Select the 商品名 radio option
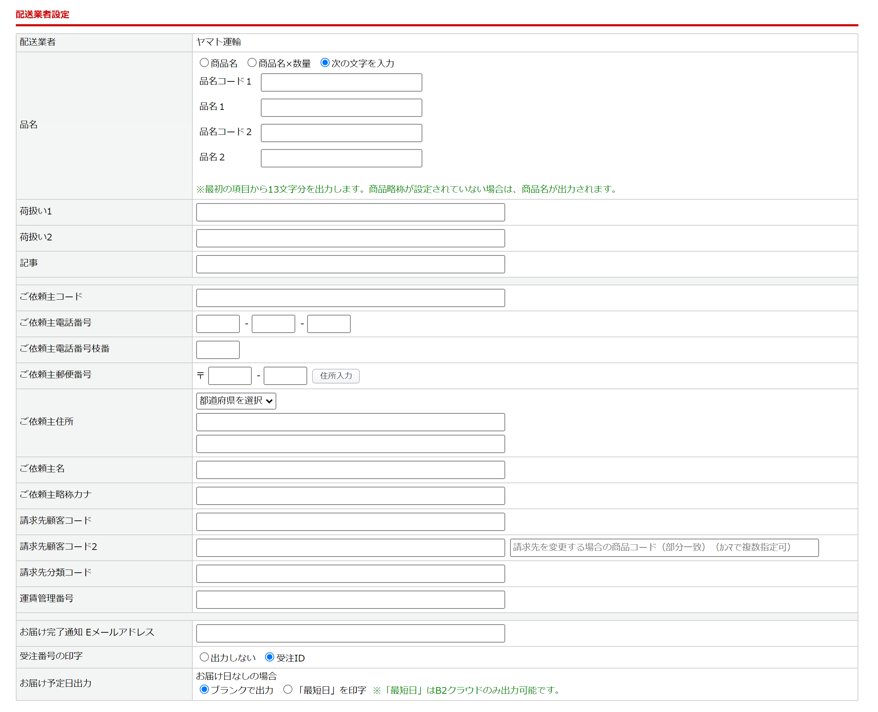 [204, 63]
